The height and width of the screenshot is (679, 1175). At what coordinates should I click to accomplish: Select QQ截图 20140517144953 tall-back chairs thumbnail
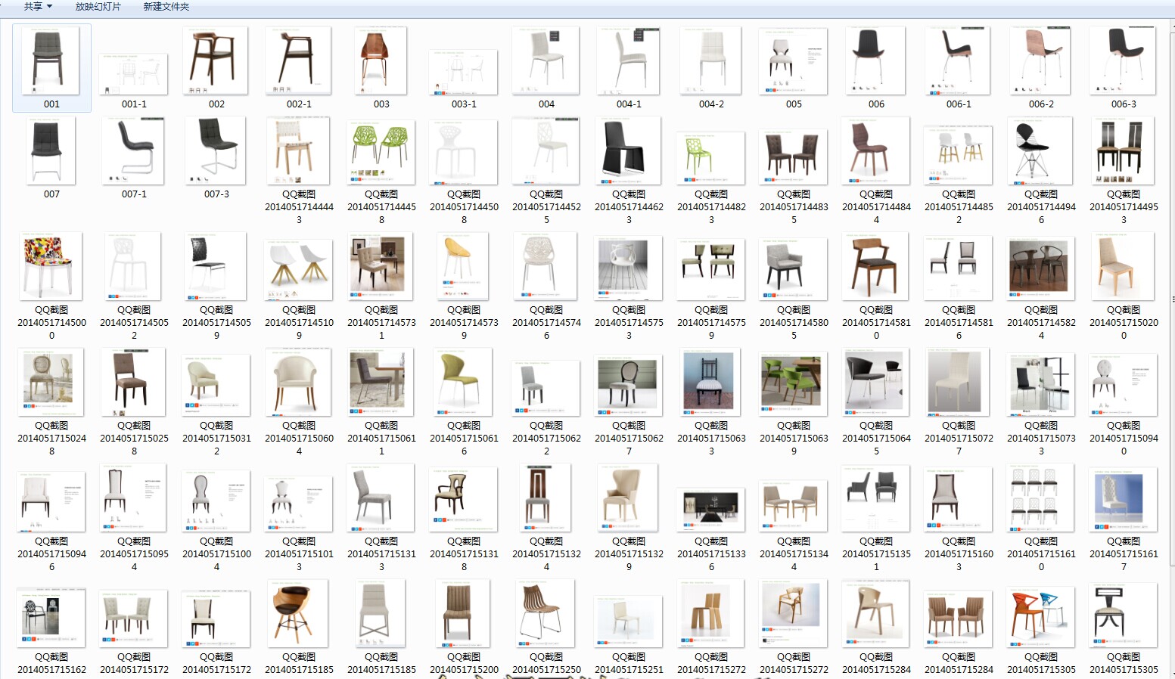tap(1124, 150)
